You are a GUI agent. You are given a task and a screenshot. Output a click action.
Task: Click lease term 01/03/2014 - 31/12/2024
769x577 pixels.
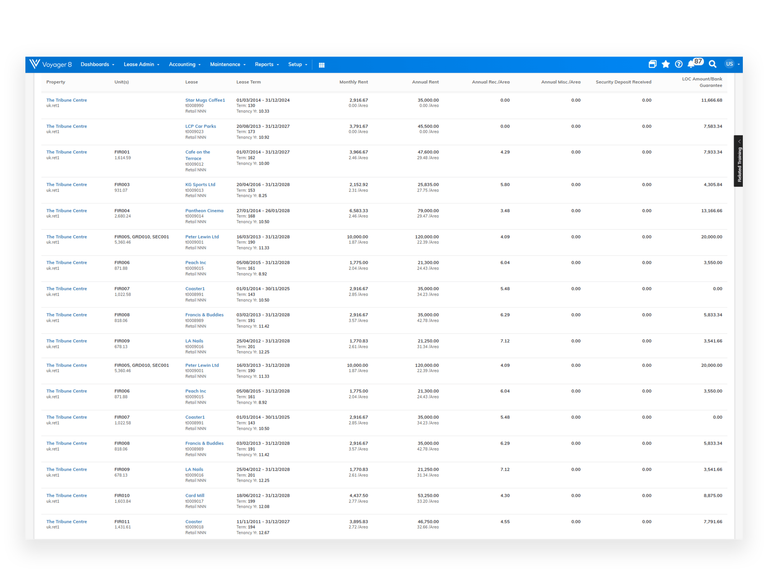[263, 100]
